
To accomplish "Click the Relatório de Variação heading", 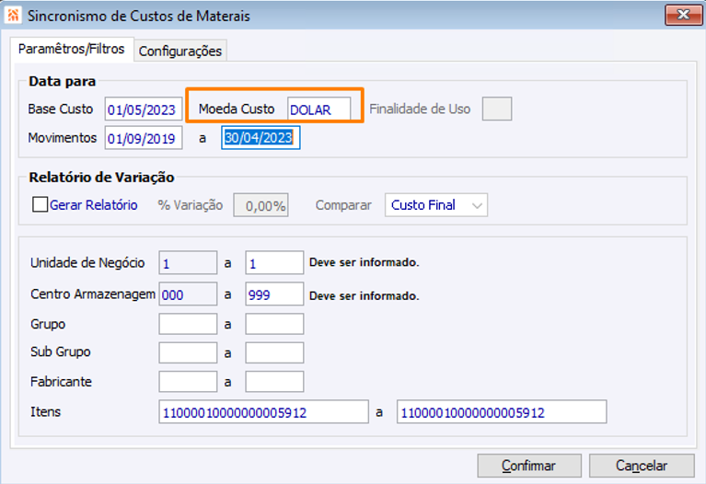I will pyautogui.click(x=101, y=177).
